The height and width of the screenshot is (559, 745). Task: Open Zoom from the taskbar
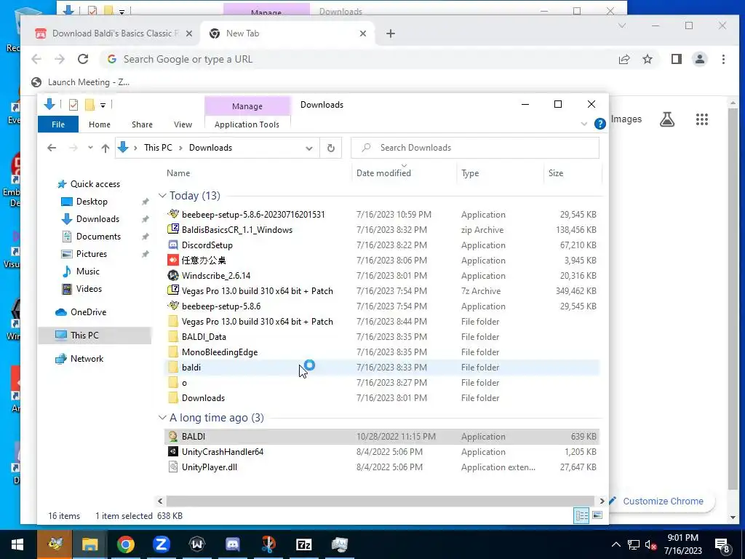pyautogui.click(x=161, y=544)
